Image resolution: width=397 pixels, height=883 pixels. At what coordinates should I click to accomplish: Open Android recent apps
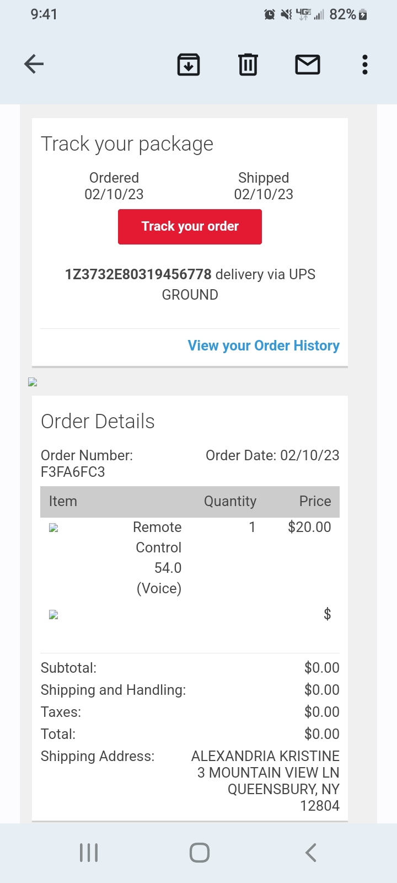[89, 853]
